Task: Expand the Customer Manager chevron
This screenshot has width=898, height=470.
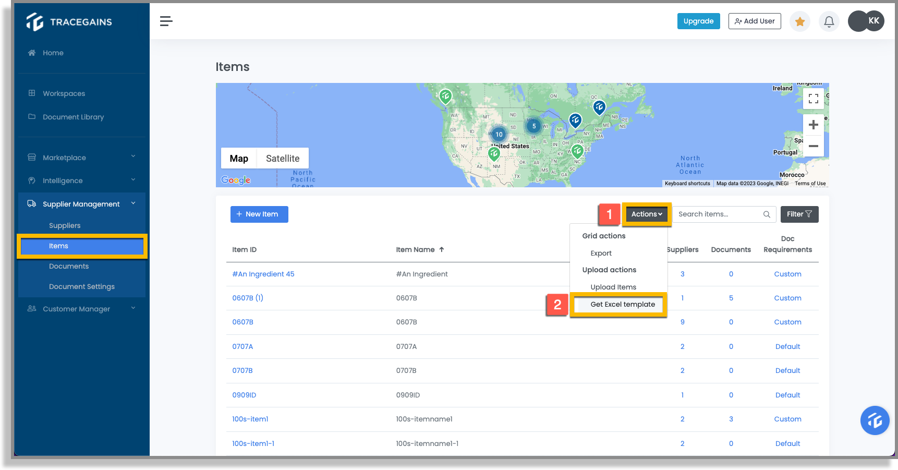Action: [133, 308]
